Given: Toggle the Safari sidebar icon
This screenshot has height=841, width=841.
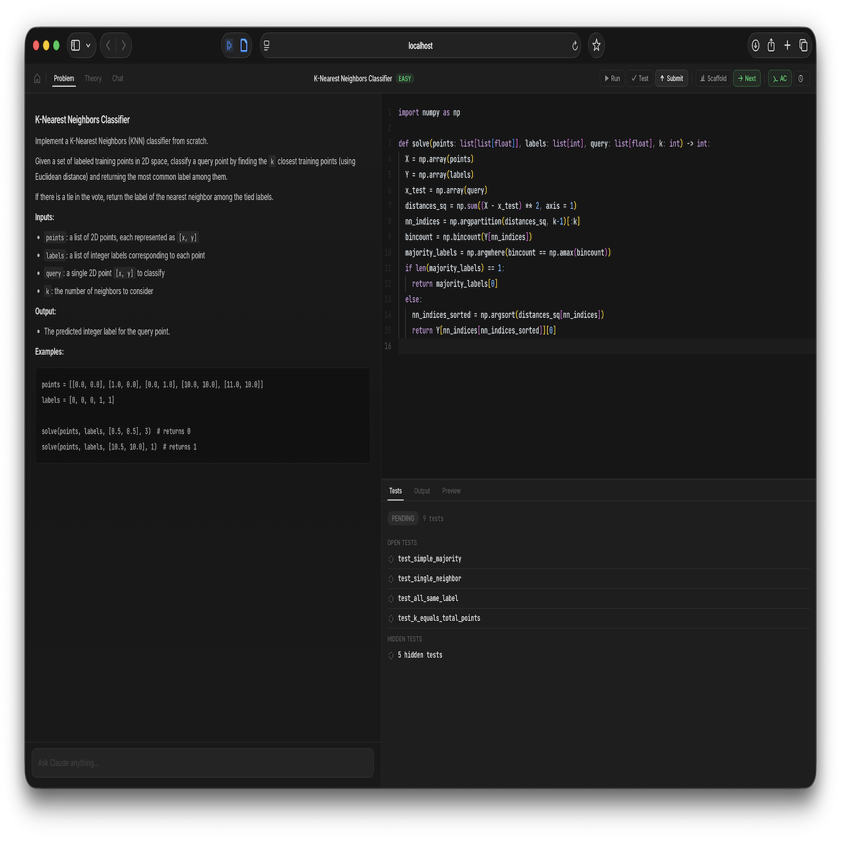Looking at the screenshot, I should (x=76, y=45).
